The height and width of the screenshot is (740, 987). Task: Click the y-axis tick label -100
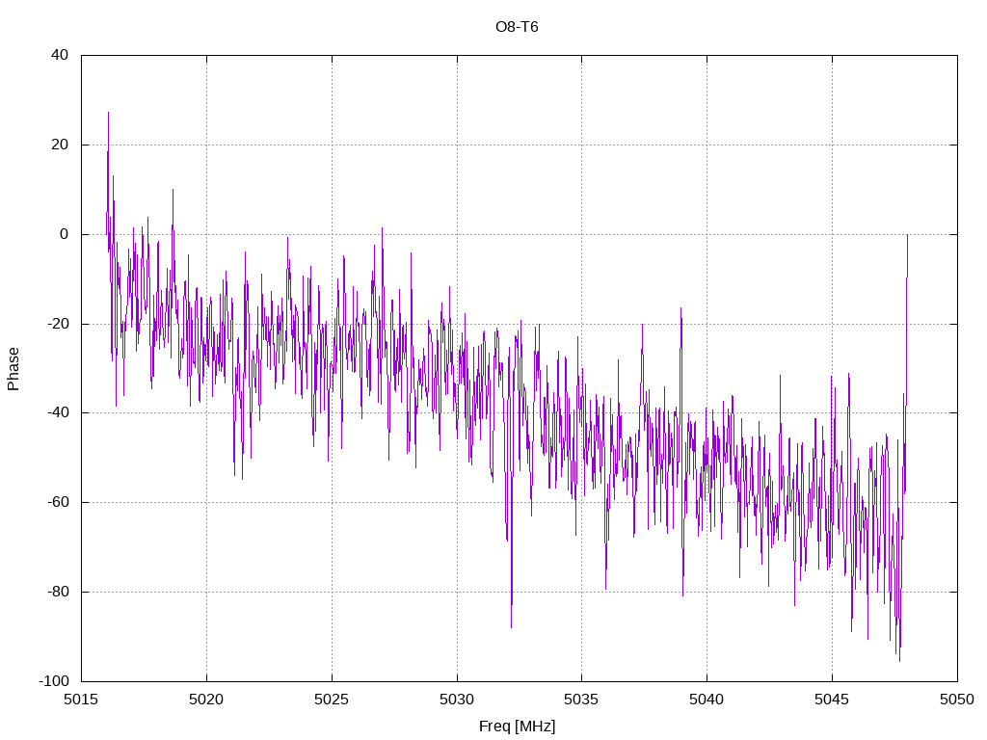click(x=54, y=681)
